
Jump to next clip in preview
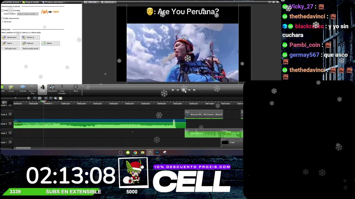point(194,90)
